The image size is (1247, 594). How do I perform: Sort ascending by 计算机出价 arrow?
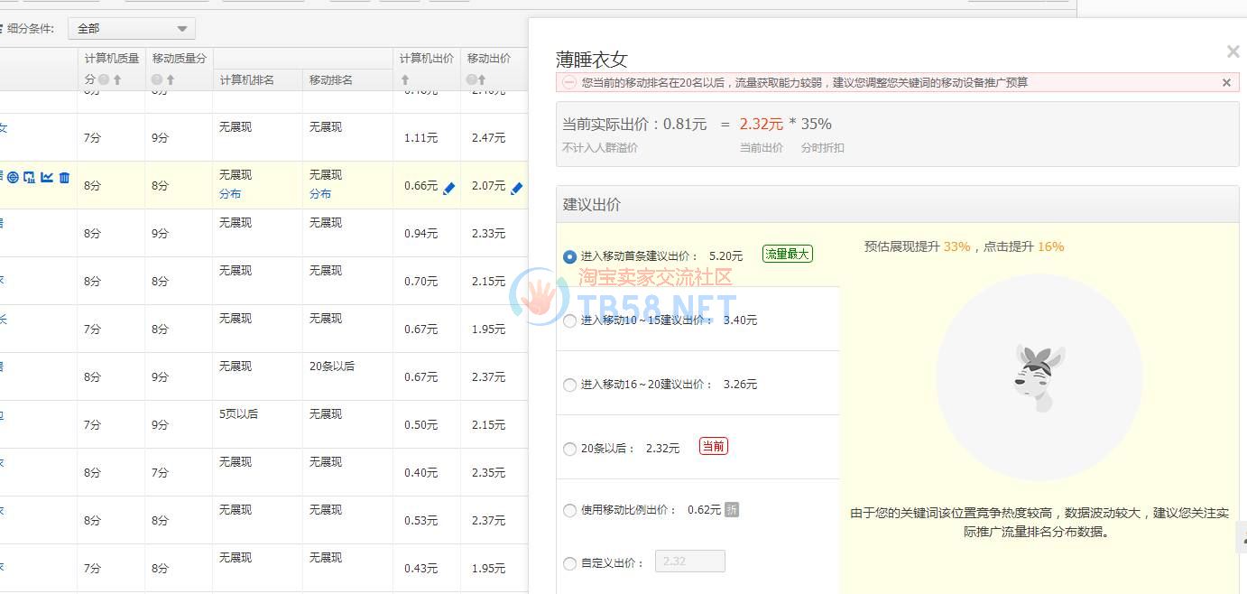(x=405, y=80)
